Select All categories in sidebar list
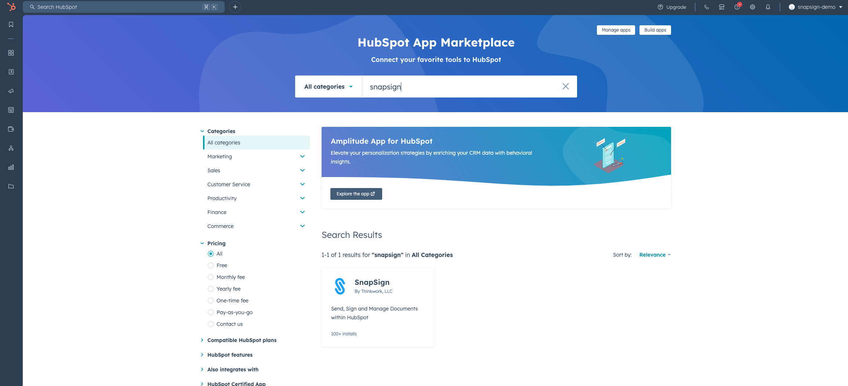The width and height of the screenshot is (848, 386). click(256, 143)
